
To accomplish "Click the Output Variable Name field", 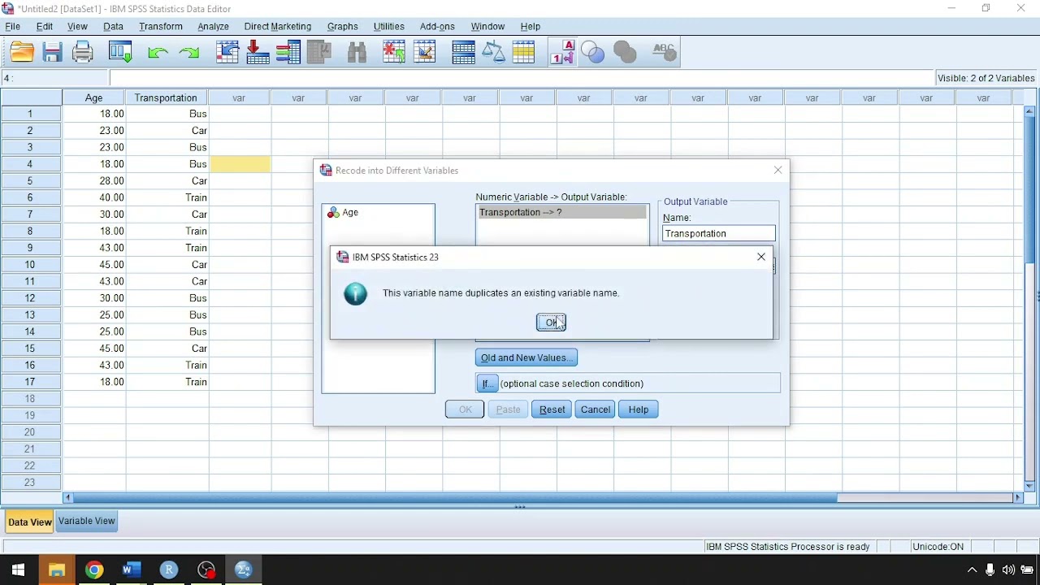I will click(x=718, y=233).
